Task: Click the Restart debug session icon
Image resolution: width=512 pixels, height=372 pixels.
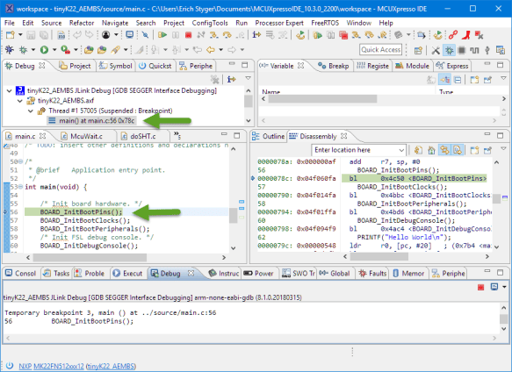Action: tap(300, 35)
